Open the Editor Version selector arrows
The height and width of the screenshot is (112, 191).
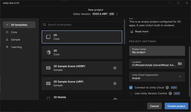(x=117, y=14)
